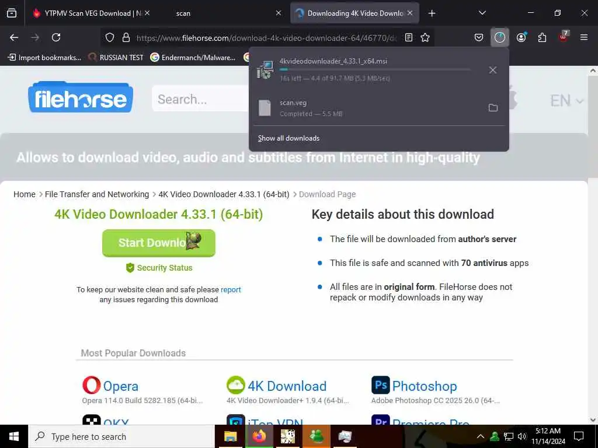The image size is (598, 448).
Task: Click the msi download progress bar
Action: pos(375,69)
